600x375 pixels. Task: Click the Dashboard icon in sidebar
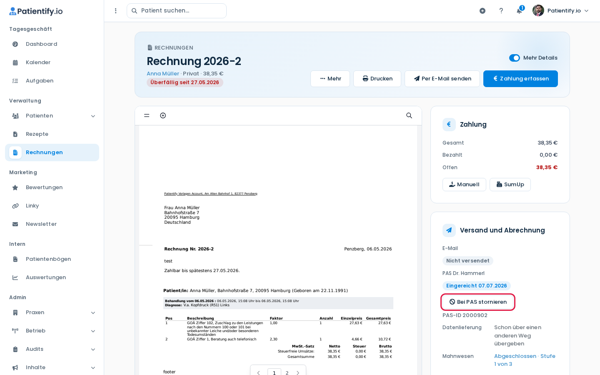point(15,44)
